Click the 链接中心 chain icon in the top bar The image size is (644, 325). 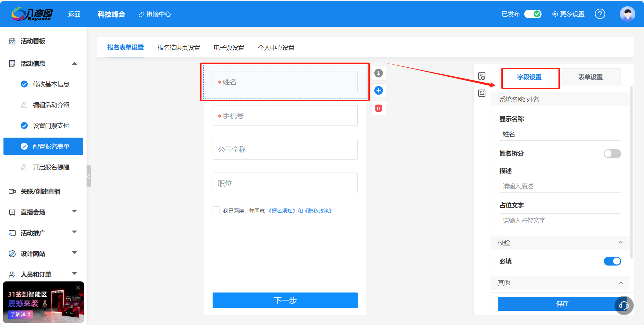141,14
